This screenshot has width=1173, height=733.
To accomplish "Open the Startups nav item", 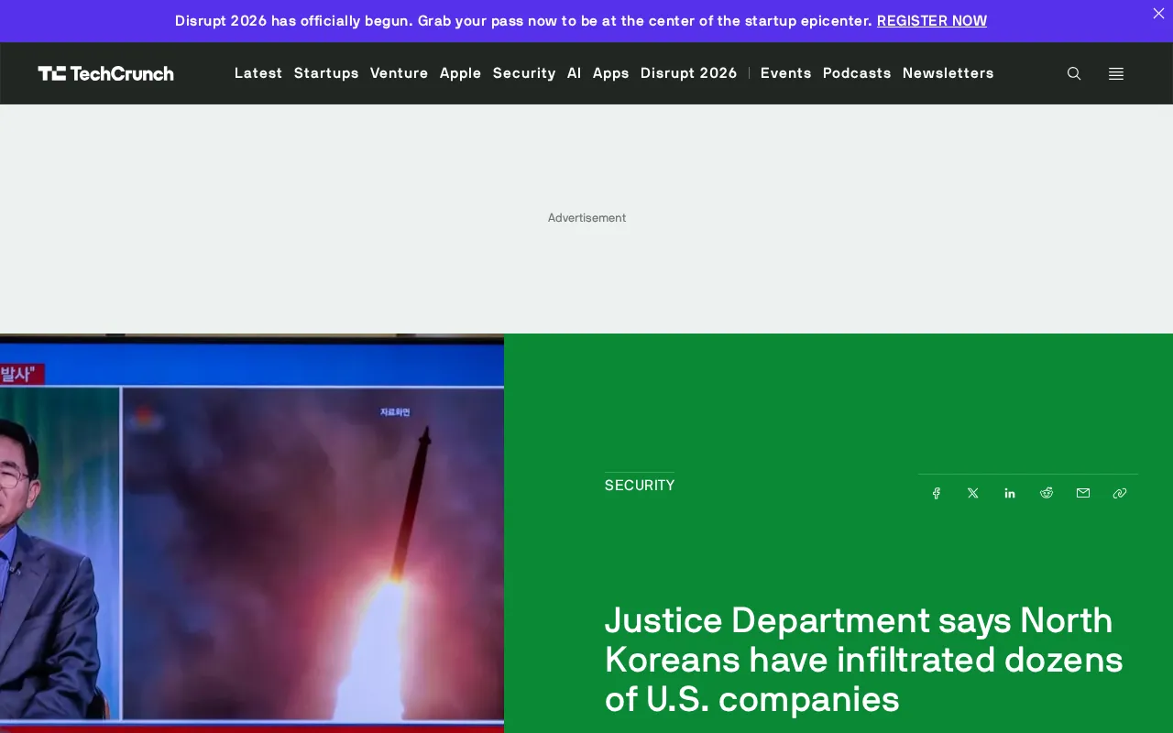I will point(326,72).
